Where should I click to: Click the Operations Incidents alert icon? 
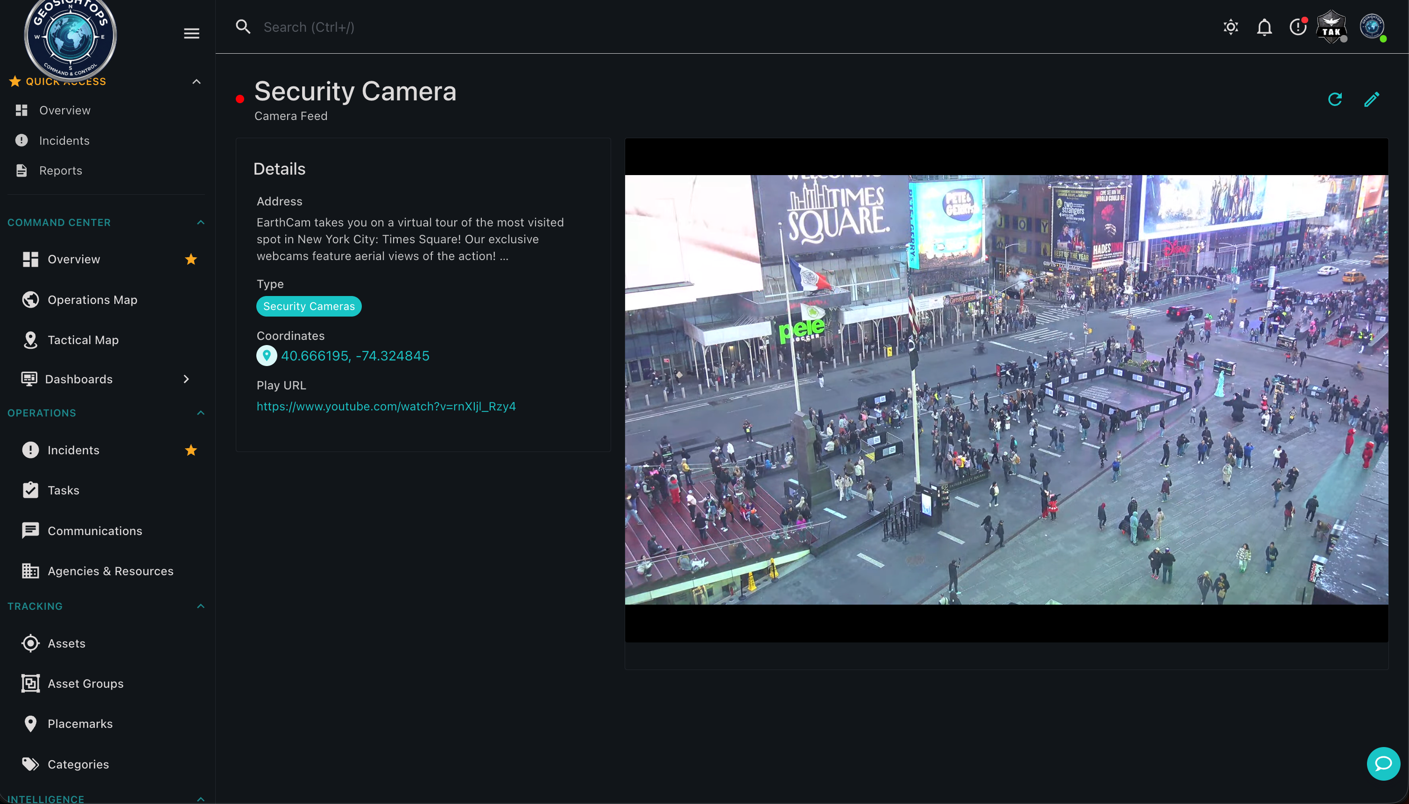coord(30,450)
